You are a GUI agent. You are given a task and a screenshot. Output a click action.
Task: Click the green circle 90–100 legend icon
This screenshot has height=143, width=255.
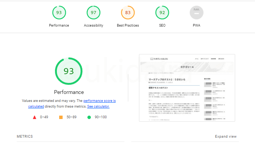click(x=89, y=117)
